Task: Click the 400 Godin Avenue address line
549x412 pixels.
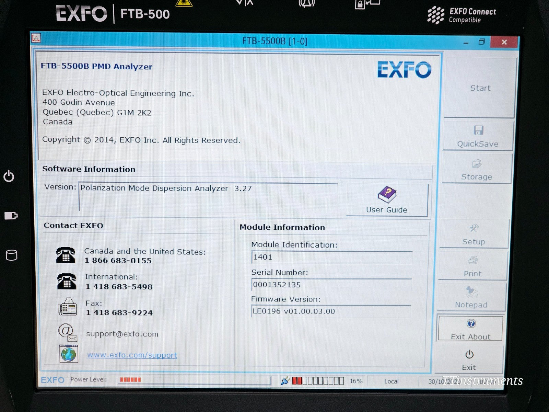Action: coord(79,102)
